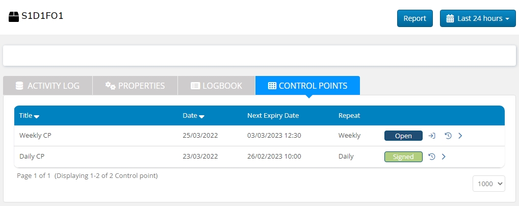Click the sign-in arrow icon for Weekly CP

(432, 136)
